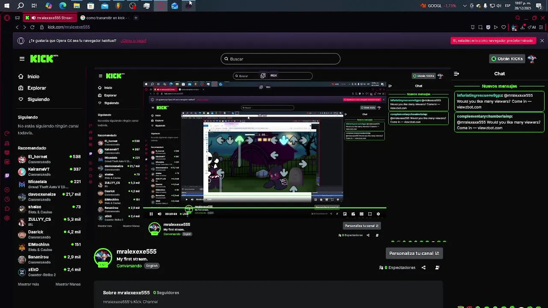The image size is (548, 308).
Task: Click the follow user icon near Espectadores
Action: 437,268
